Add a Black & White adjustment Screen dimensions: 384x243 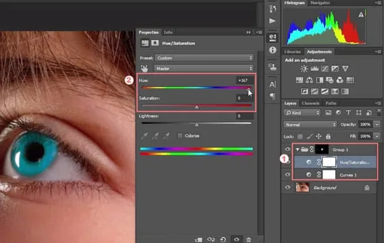pos(320,80)
